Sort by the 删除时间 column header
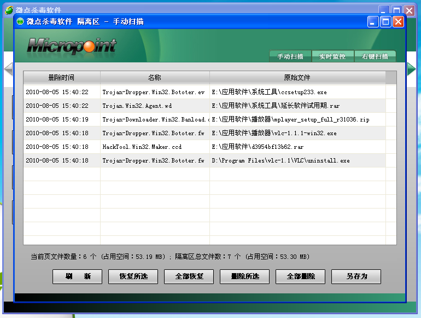The image size is (421, 318). [62, 78]
